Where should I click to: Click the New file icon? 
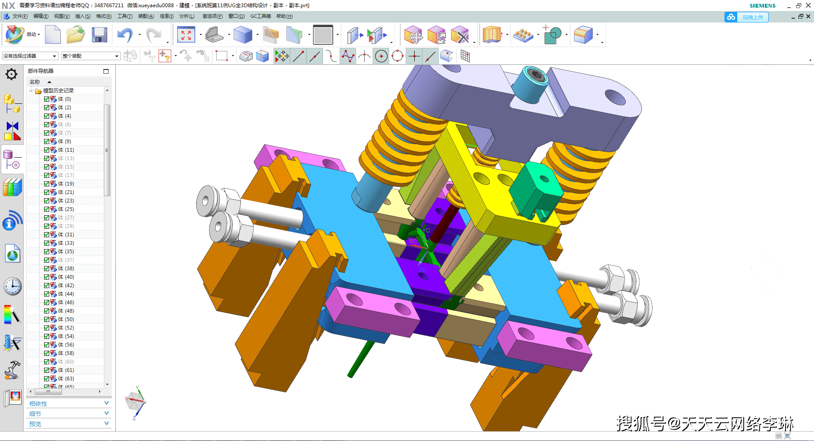pyautogui.click(x=53, y=35)
